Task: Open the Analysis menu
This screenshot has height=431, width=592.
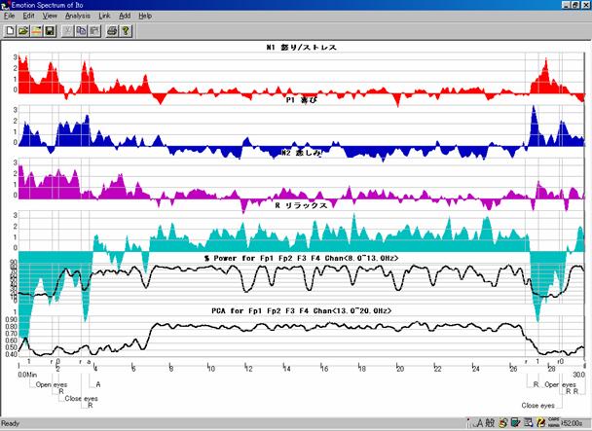Action: click(78, 16)
